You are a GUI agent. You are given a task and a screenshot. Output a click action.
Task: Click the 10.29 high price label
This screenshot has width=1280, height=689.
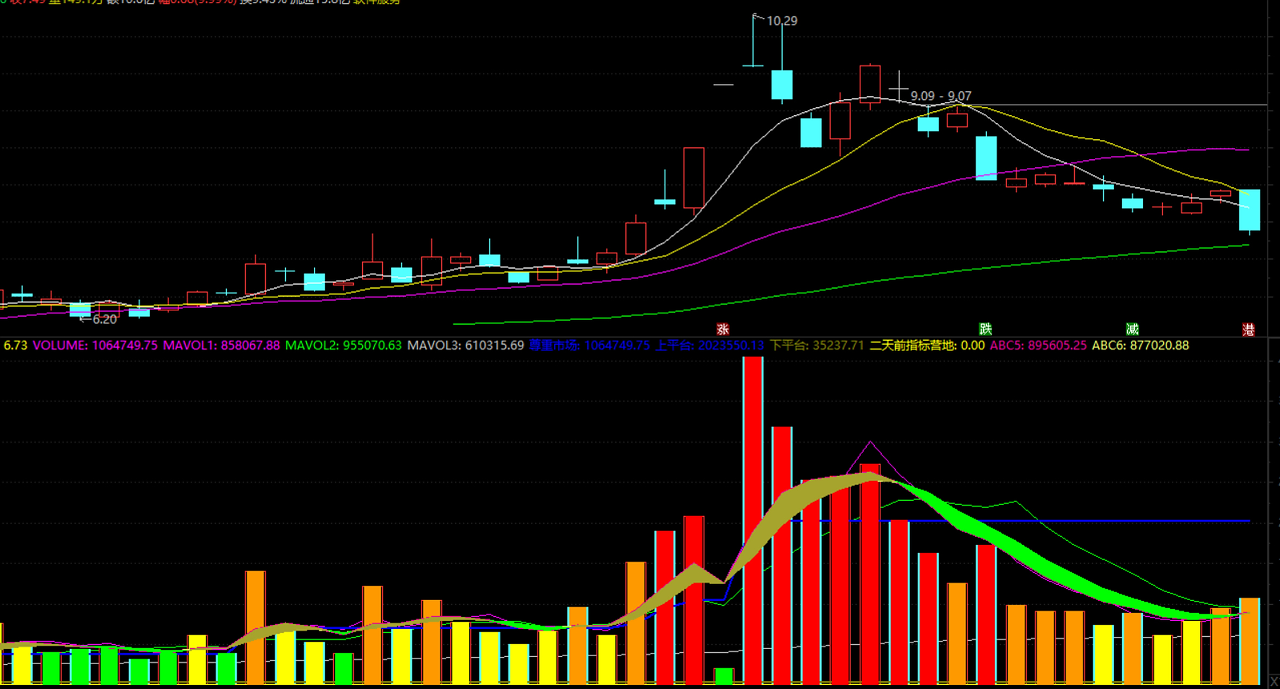pos(782,21)
